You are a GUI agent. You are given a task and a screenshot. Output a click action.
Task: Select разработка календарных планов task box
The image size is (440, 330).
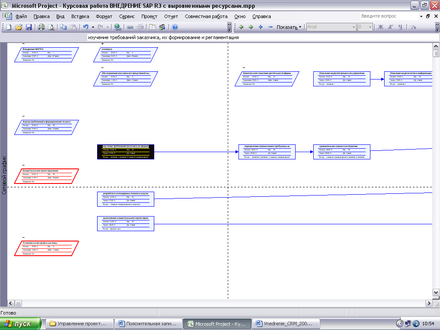point(126,199)
